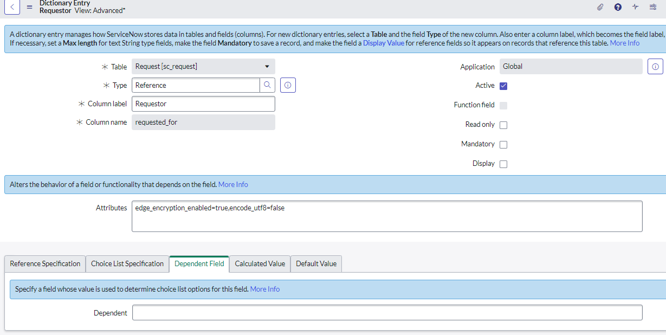Click the info icon beside Application field
The image size is (666, 335).
point(655,67)
